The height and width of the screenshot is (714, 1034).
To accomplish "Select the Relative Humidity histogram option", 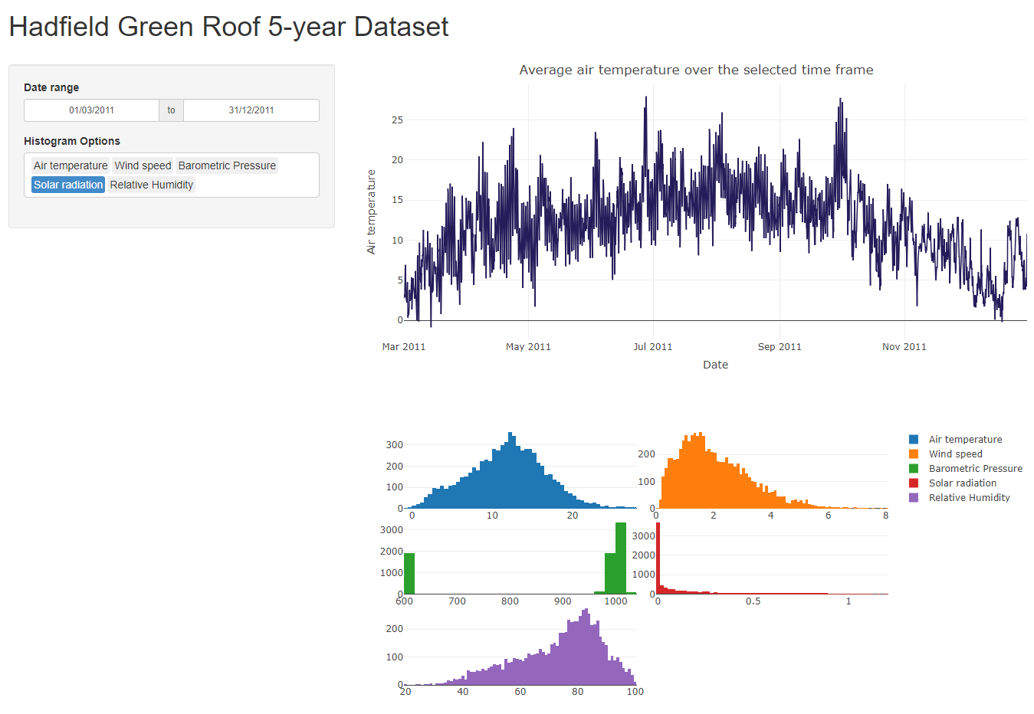I will click(152, 185).
